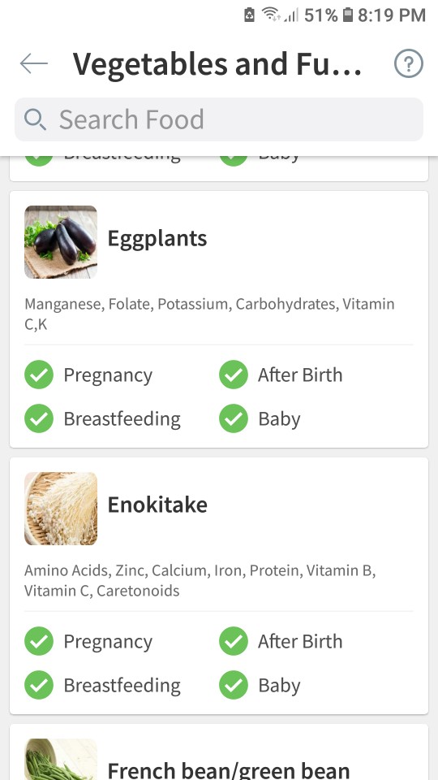Tap the search magnifier icon
Viewport: 438px width, 780px height.
coord(35,119)
